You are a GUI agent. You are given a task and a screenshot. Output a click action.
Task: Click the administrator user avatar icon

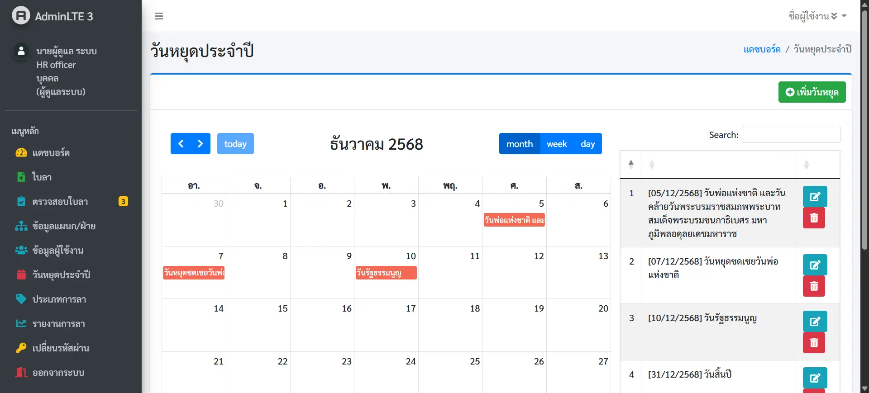pos(21,51)
